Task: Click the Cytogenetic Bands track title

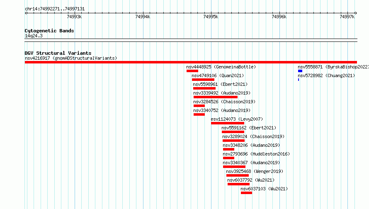Action: 49,31
